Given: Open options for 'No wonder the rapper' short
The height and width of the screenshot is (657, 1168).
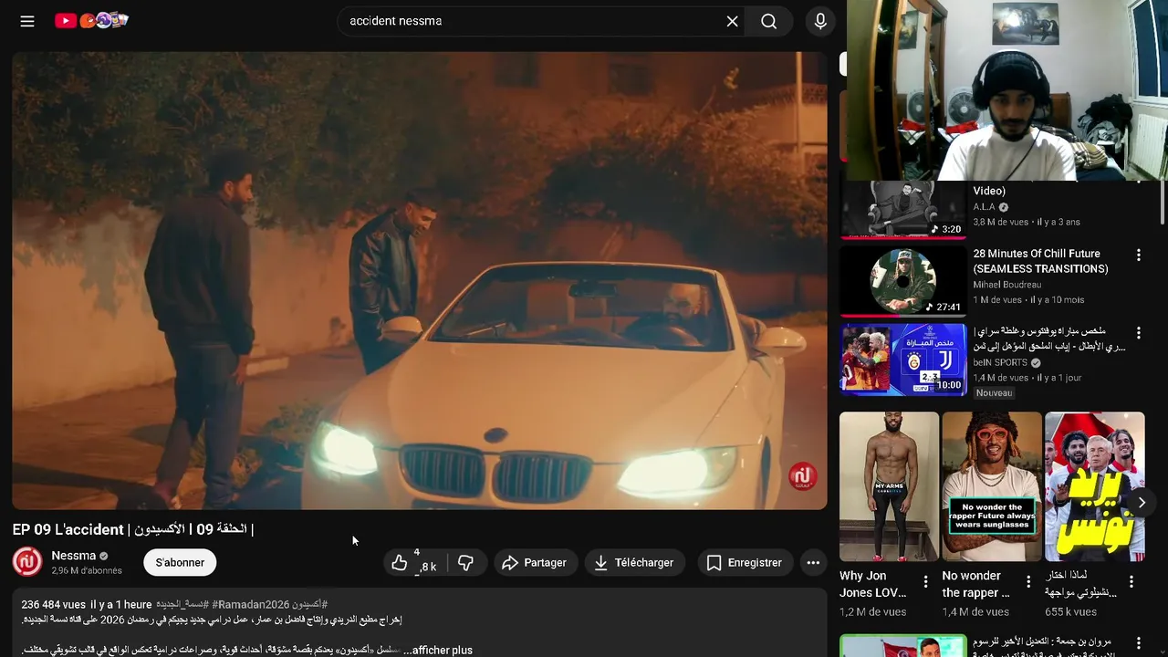Looking at the screenshot, I should [1028, 581].
